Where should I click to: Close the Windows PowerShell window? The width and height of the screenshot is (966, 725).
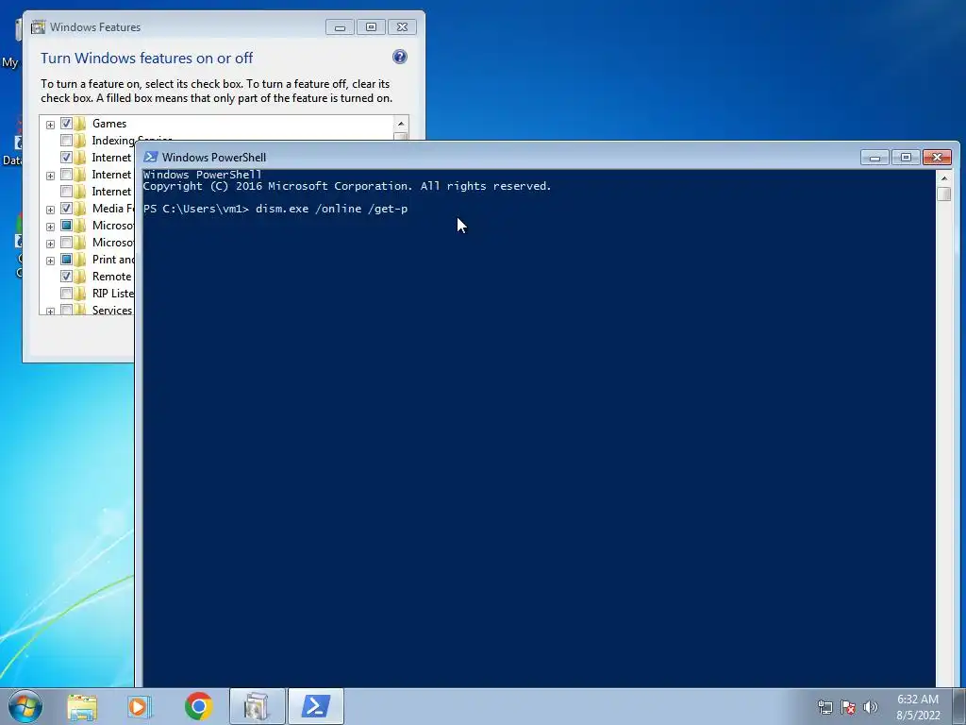(937, 158)
